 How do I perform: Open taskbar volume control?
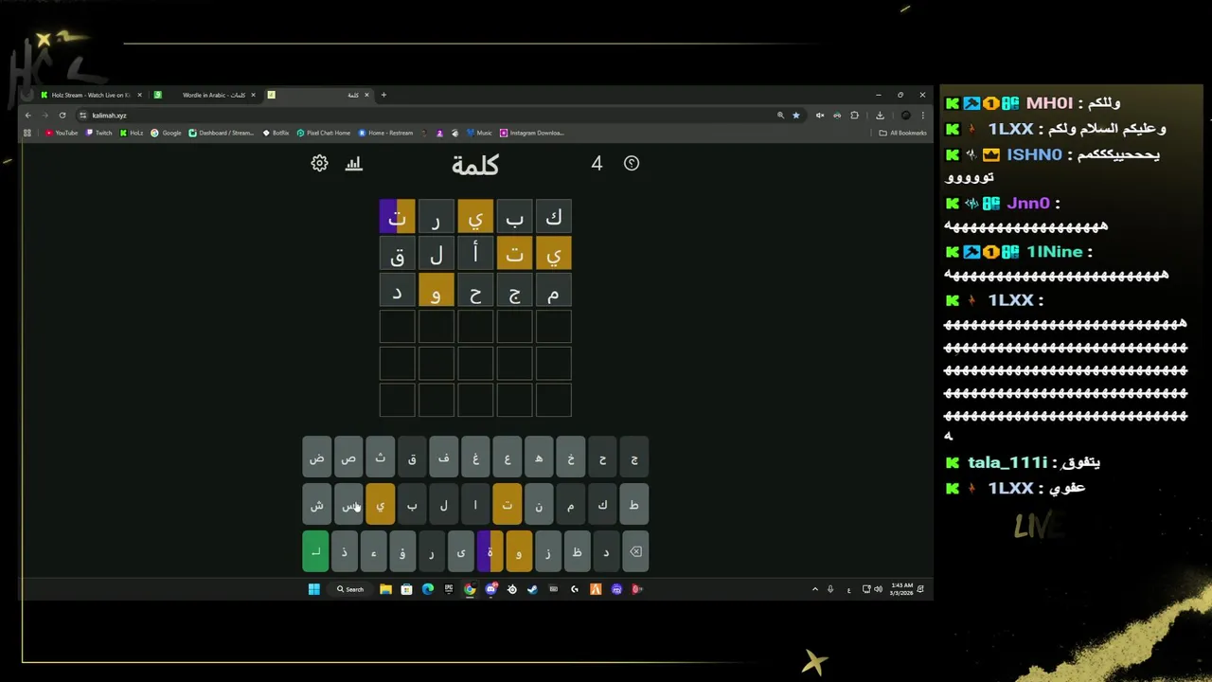879,589
